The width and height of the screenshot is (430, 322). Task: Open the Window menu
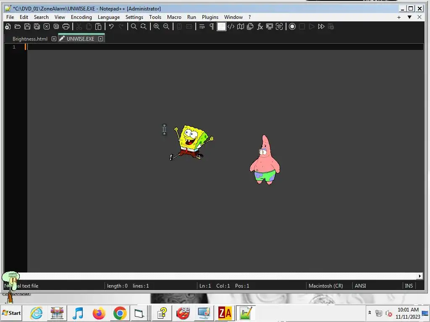(233, 17)
